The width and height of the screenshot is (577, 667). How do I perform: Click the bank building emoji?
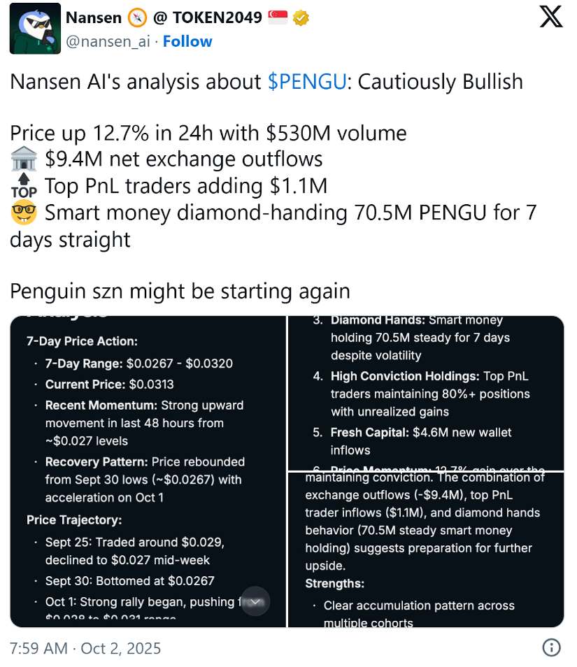(24, 159)
